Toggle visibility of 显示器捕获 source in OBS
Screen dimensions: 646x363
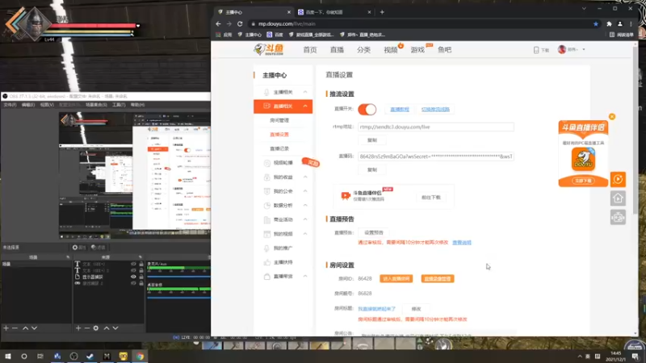click(133, 277)
